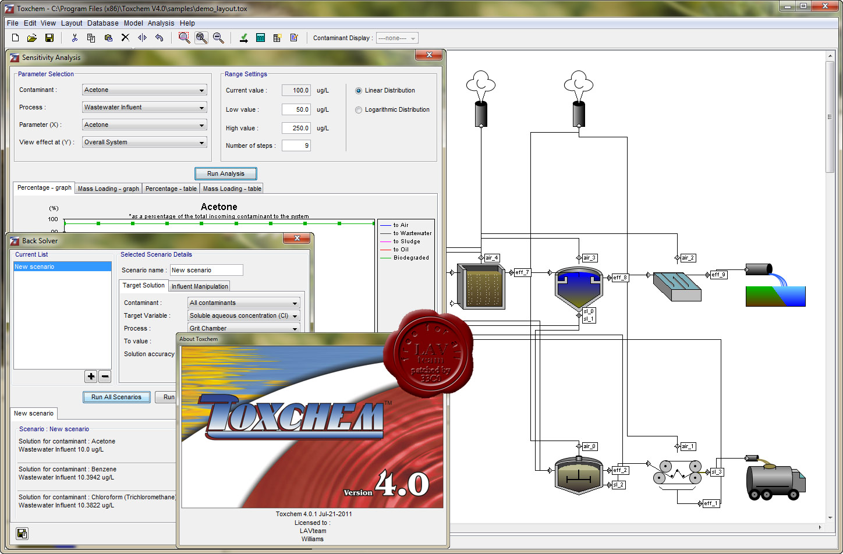Image resolution: width=843 pixels, height=554 pixels.
Task: Save Back Solver results with floppy icon
Action: click(x=22, y=533)
